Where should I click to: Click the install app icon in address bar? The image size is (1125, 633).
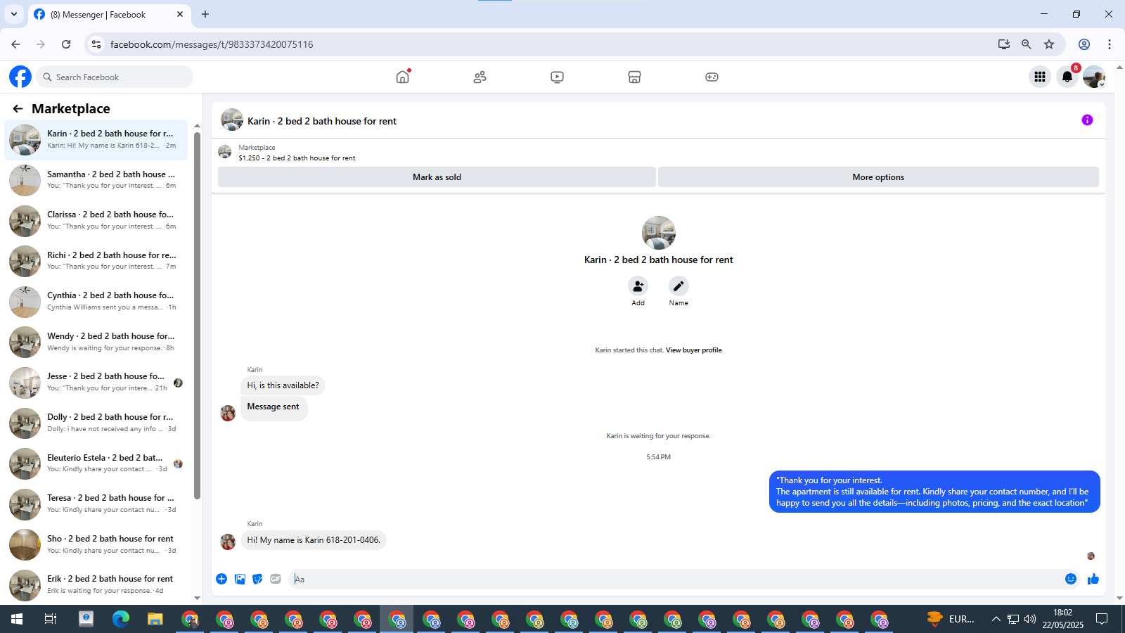(1004, 44)
